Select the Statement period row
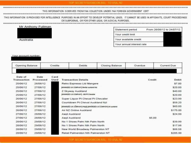 coord(147,30)
